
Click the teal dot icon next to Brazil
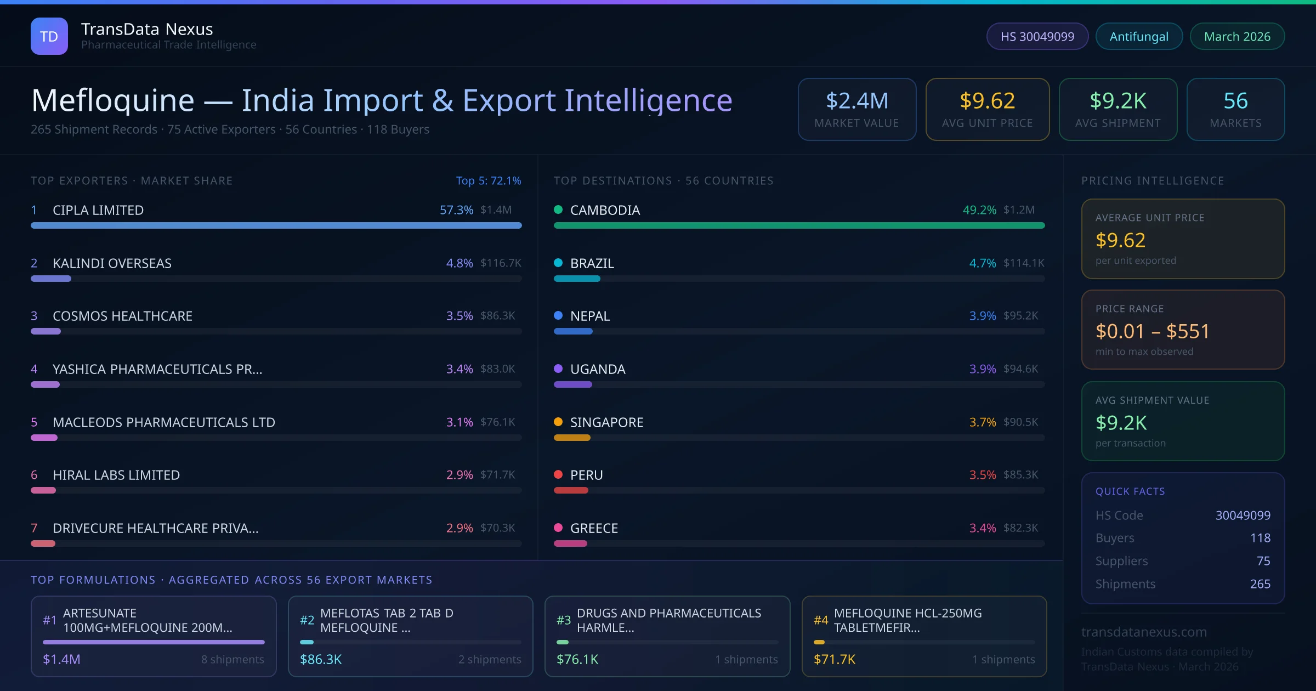click(x=559, y=263)
